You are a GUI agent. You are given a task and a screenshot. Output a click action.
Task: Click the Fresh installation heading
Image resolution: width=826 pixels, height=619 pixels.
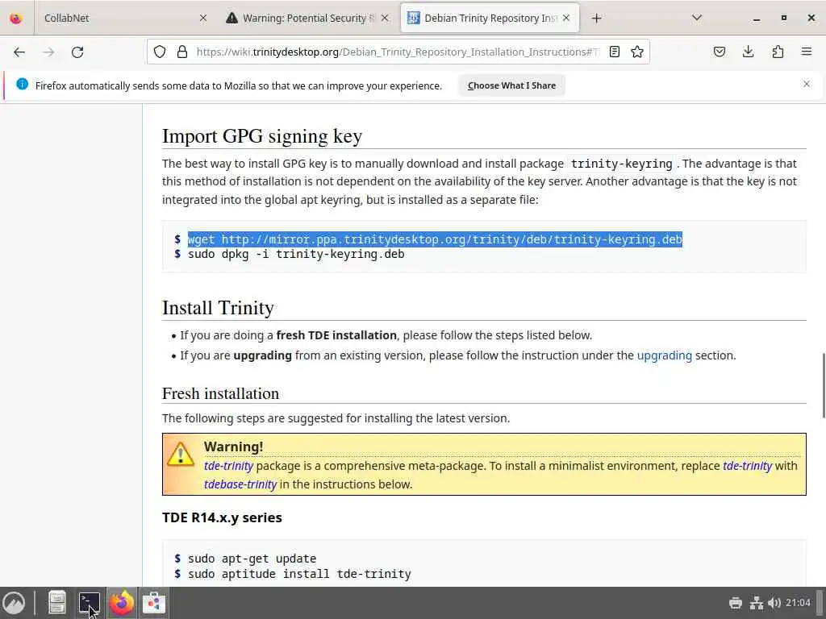point(221,393)
